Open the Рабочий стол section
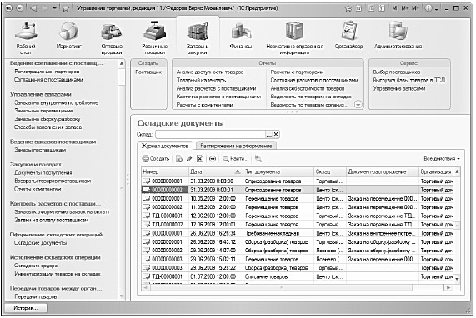 pyautogui.click(x=26, y=38)
